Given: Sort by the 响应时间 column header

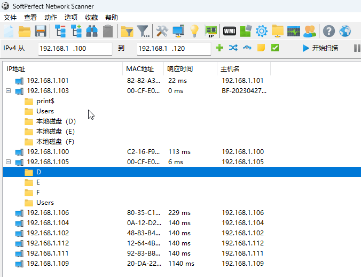Looking at the screenshot, I should point(190,68).
